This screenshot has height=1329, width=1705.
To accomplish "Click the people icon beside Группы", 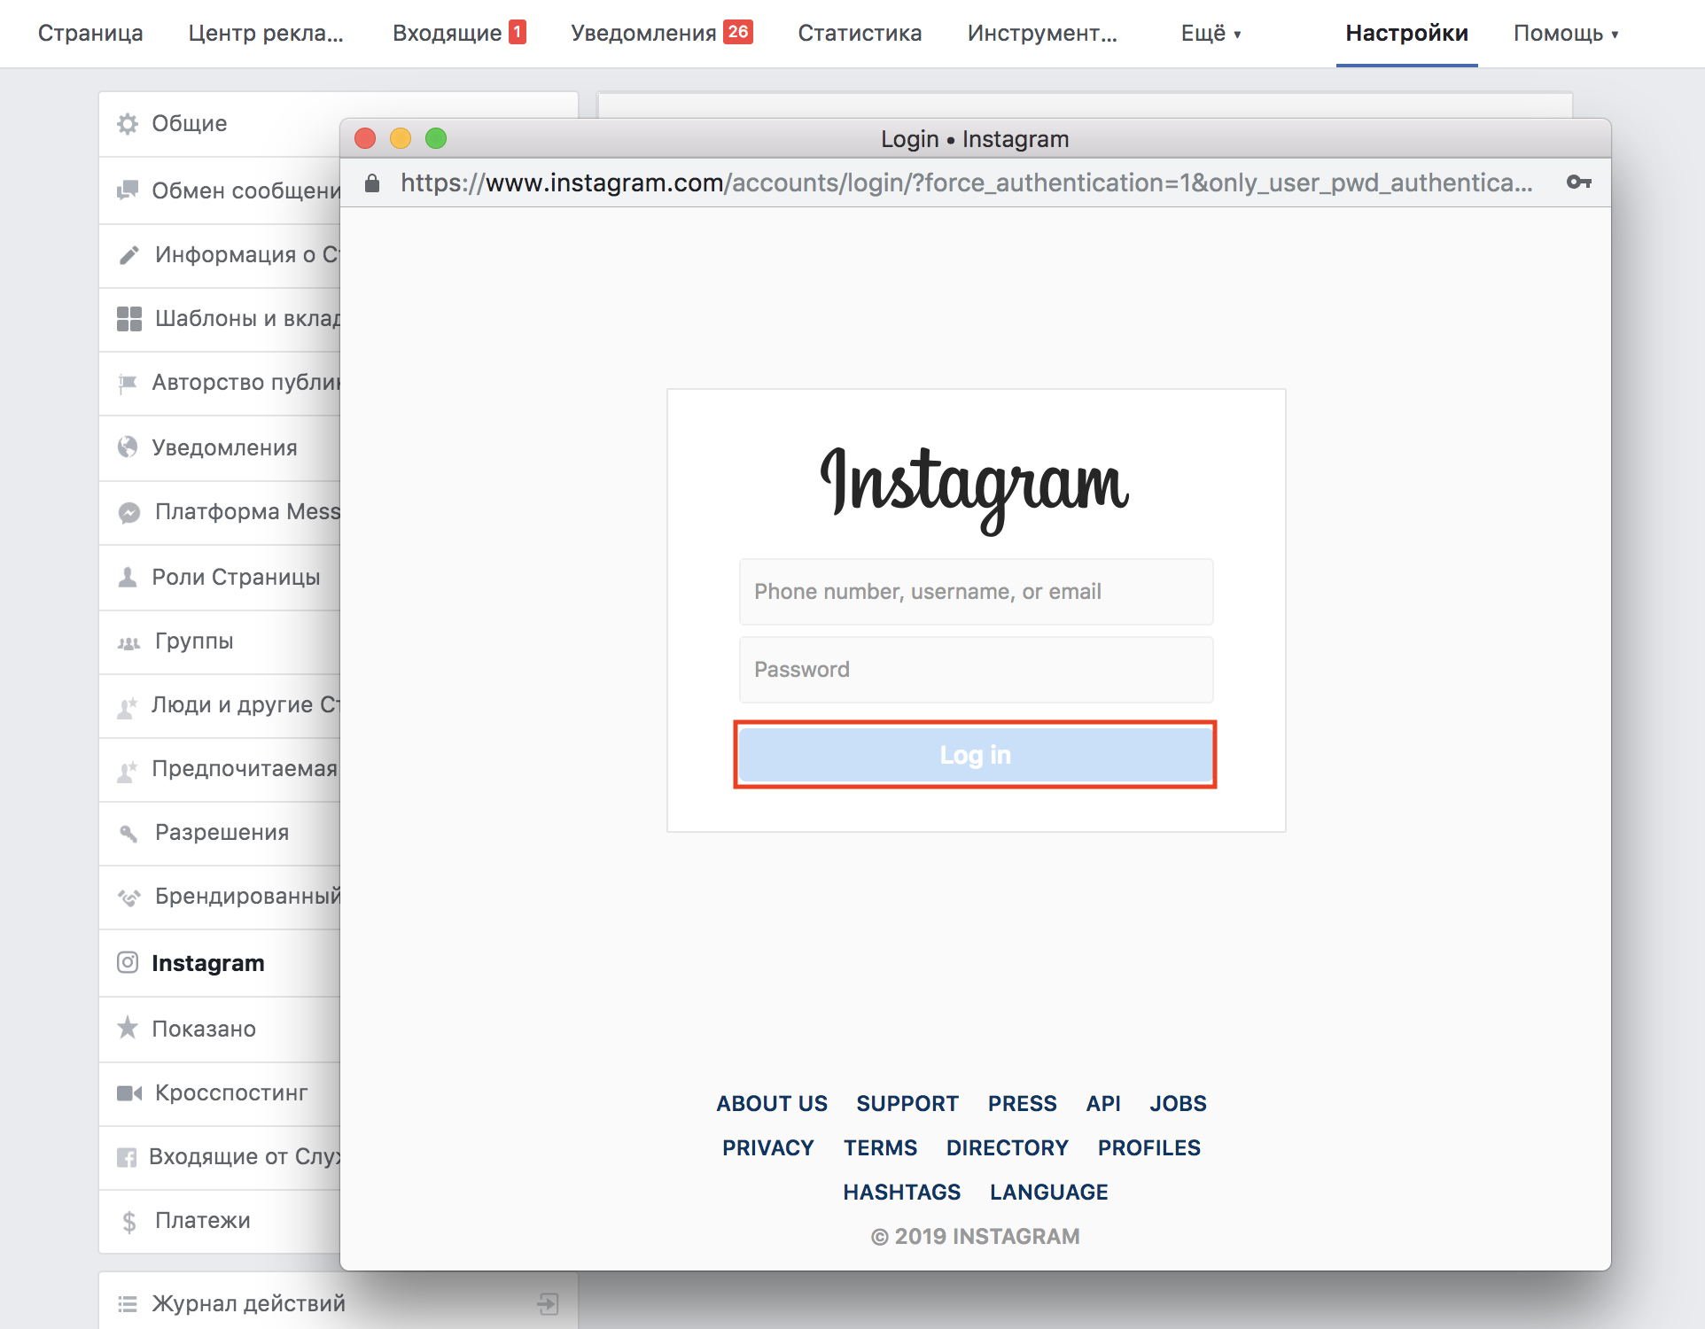I will [x=129, y=642].
